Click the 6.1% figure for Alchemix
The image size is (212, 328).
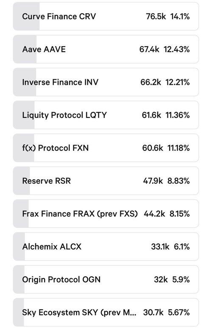pyautogui.click(x=182, y=247)
